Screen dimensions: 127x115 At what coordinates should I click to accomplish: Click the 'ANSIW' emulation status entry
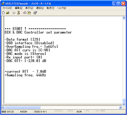click(24, 112)
